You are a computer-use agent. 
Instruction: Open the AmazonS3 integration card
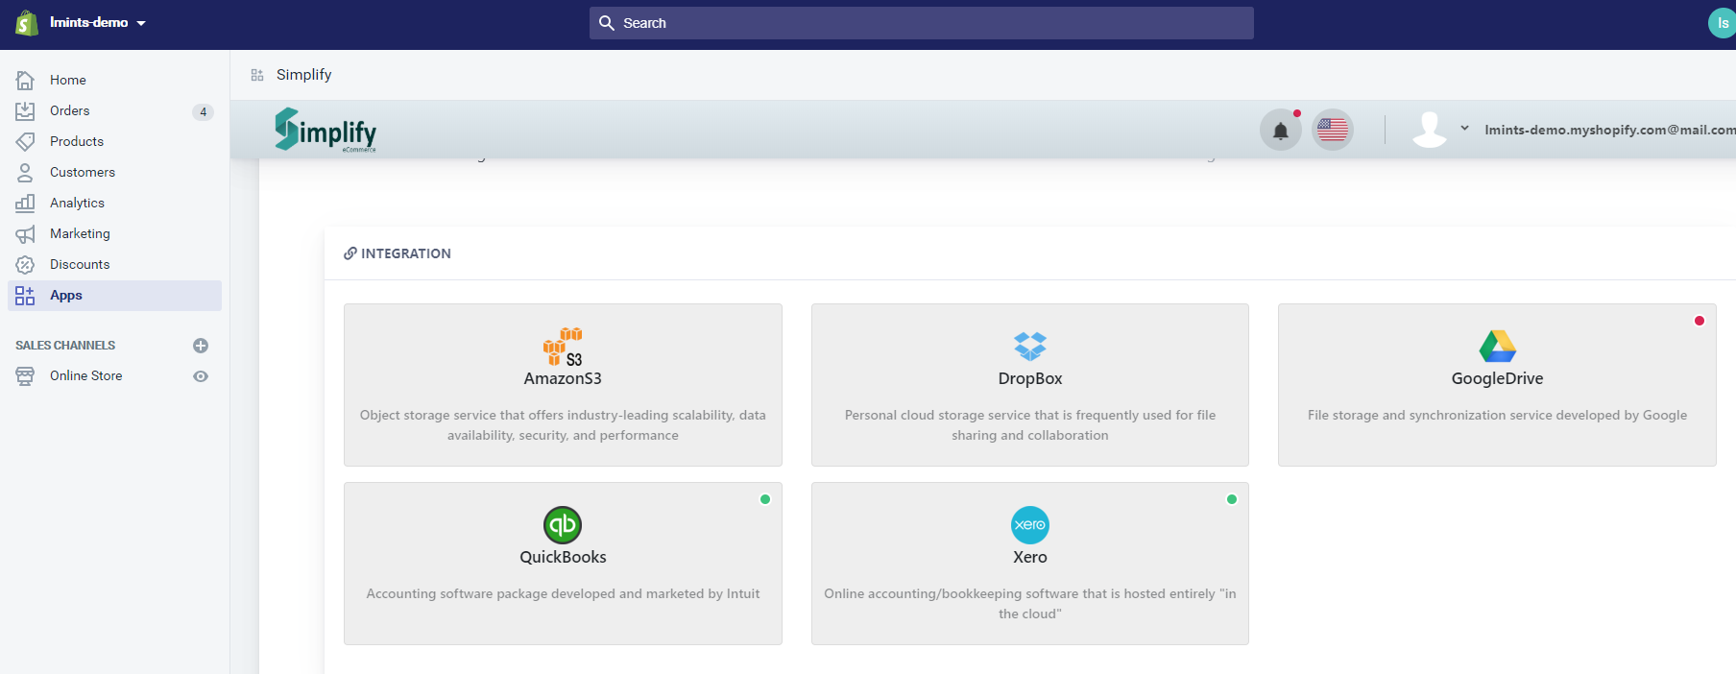tap(563, 385)
